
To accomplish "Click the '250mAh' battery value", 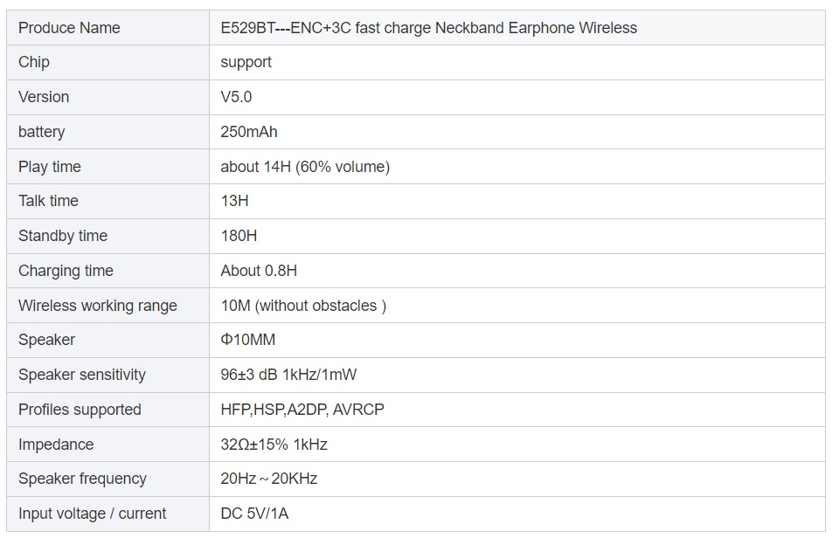I will (249, 132).
